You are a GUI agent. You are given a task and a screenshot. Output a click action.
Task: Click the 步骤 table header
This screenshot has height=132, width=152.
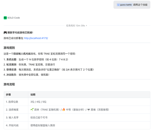[16, 95]
